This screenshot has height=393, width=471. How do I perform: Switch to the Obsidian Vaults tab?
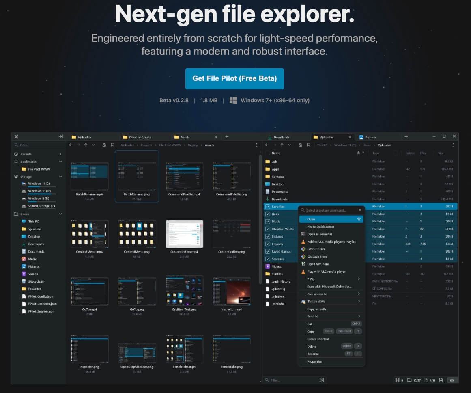click(137, 137)
